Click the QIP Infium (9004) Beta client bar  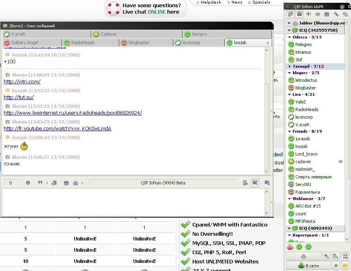point(163,183)
